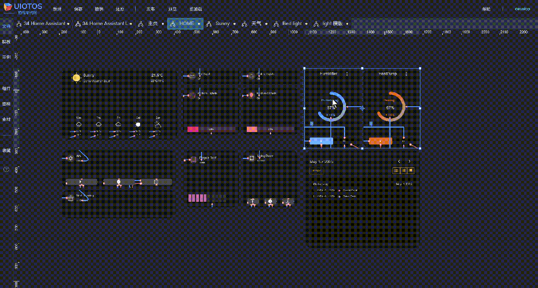Click the 保存 menu item
The width and height of the screenshot is (538, 288).
(78, 9)
